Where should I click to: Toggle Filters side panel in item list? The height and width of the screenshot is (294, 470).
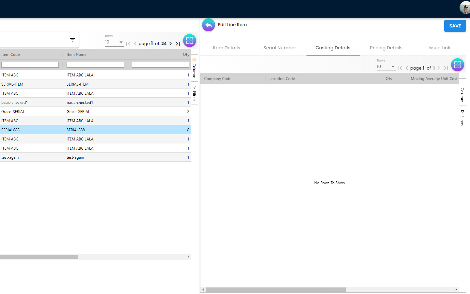point(194,93)
